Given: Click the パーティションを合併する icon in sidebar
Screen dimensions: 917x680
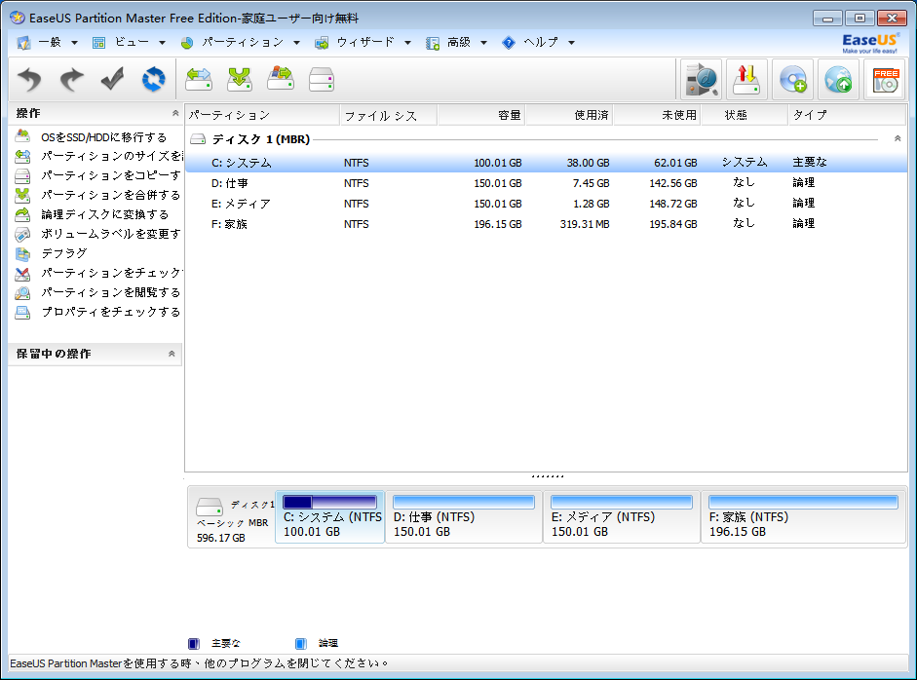Looking at the screenshot, I should [22, 195].
